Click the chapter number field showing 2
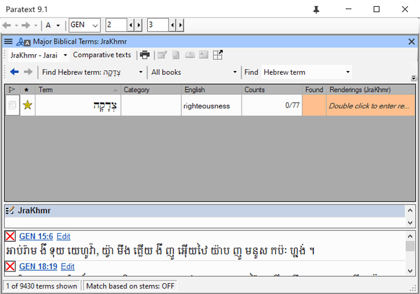This screenshot has width=420, height=294. click(x=116, y=25)
